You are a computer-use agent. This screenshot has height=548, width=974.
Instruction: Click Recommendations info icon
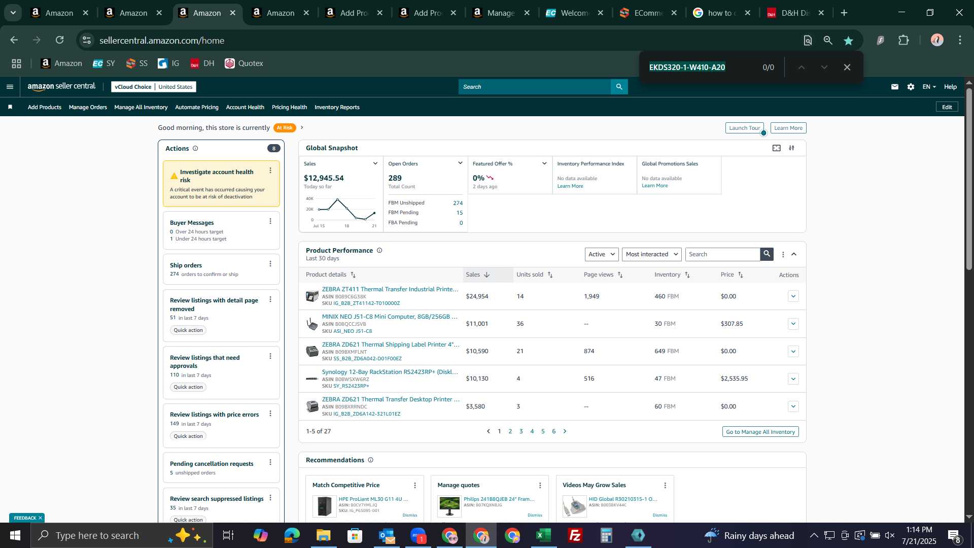371,460
